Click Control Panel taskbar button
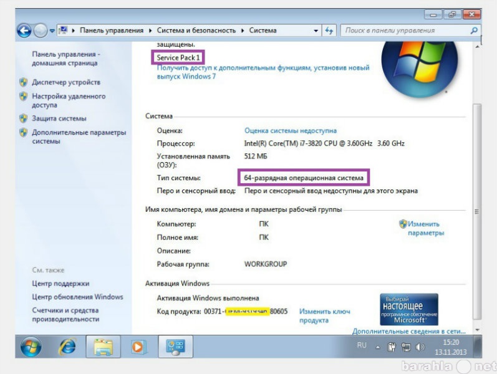Viewport: 497px width, 374px height. pos(175,347)
